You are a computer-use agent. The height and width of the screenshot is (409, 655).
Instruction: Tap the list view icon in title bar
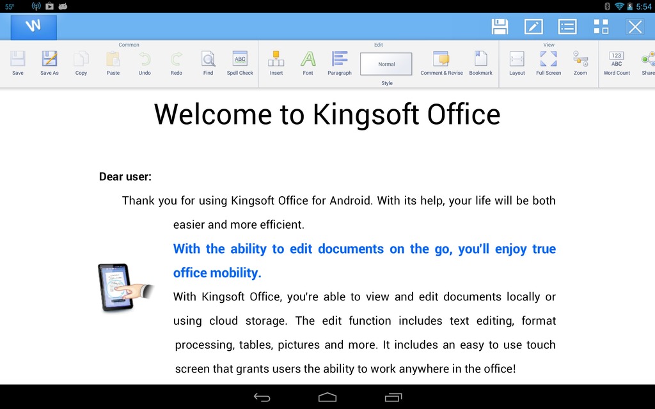[567, 27]
